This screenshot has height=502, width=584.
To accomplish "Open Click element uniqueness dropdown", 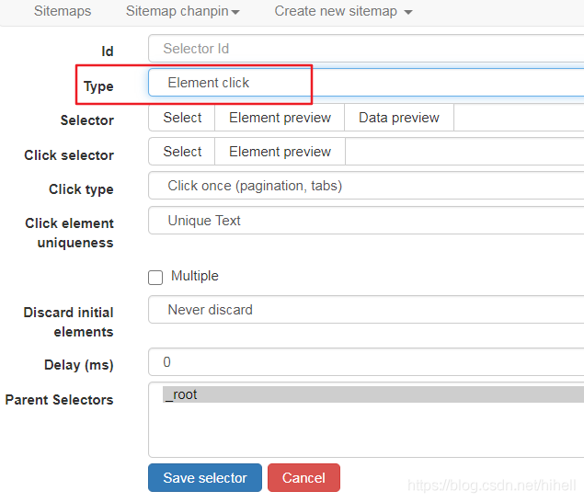I will click(366, 221).
